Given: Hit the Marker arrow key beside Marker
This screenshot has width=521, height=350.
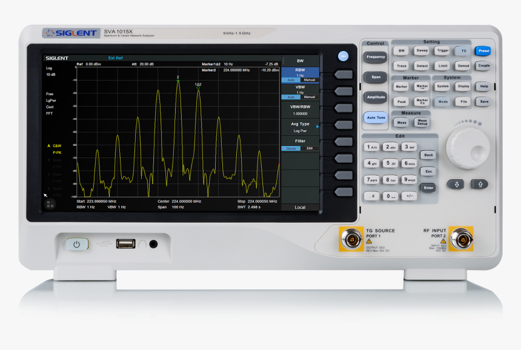Looking at the screenshot, I should pos(422,87).
